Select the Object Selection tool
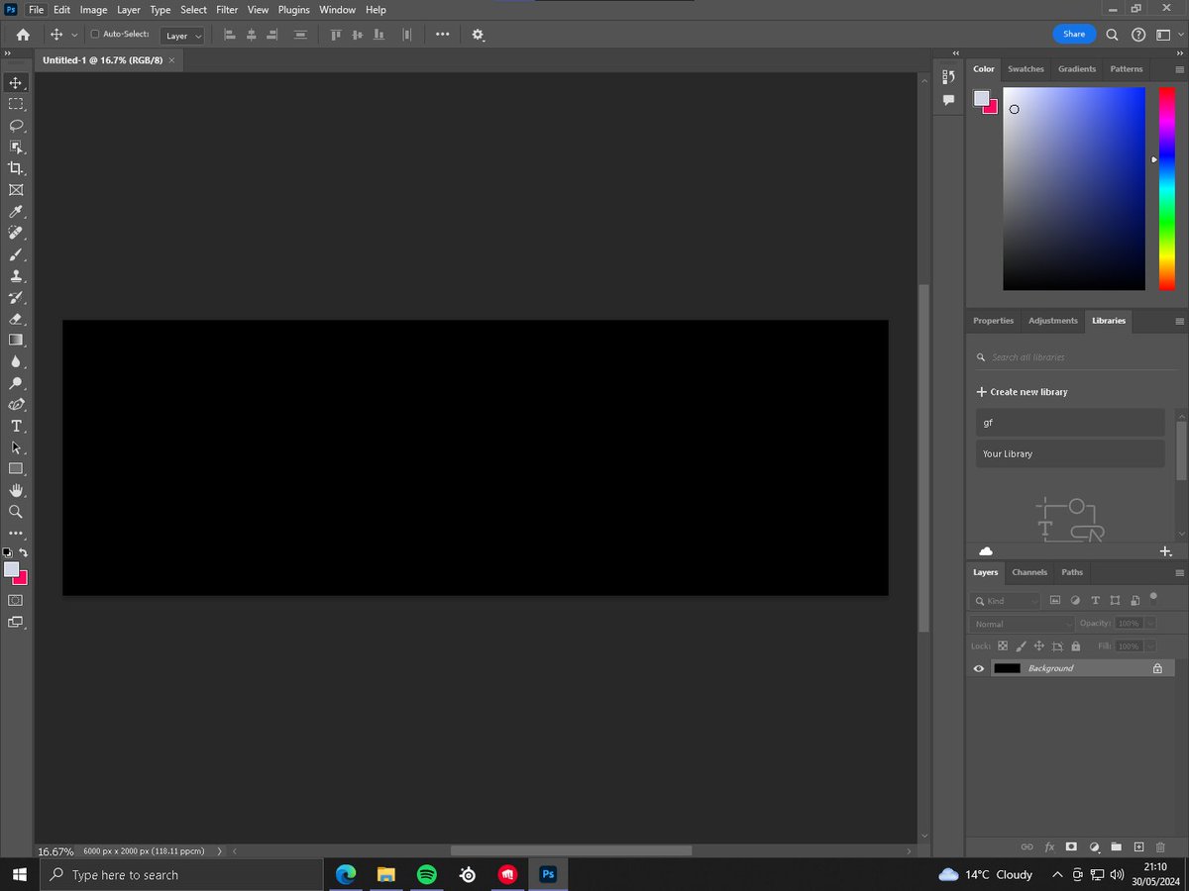 click(x=16, y=147)
